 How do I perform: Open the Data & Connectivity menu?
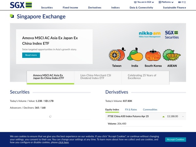[x=141, y=8]
